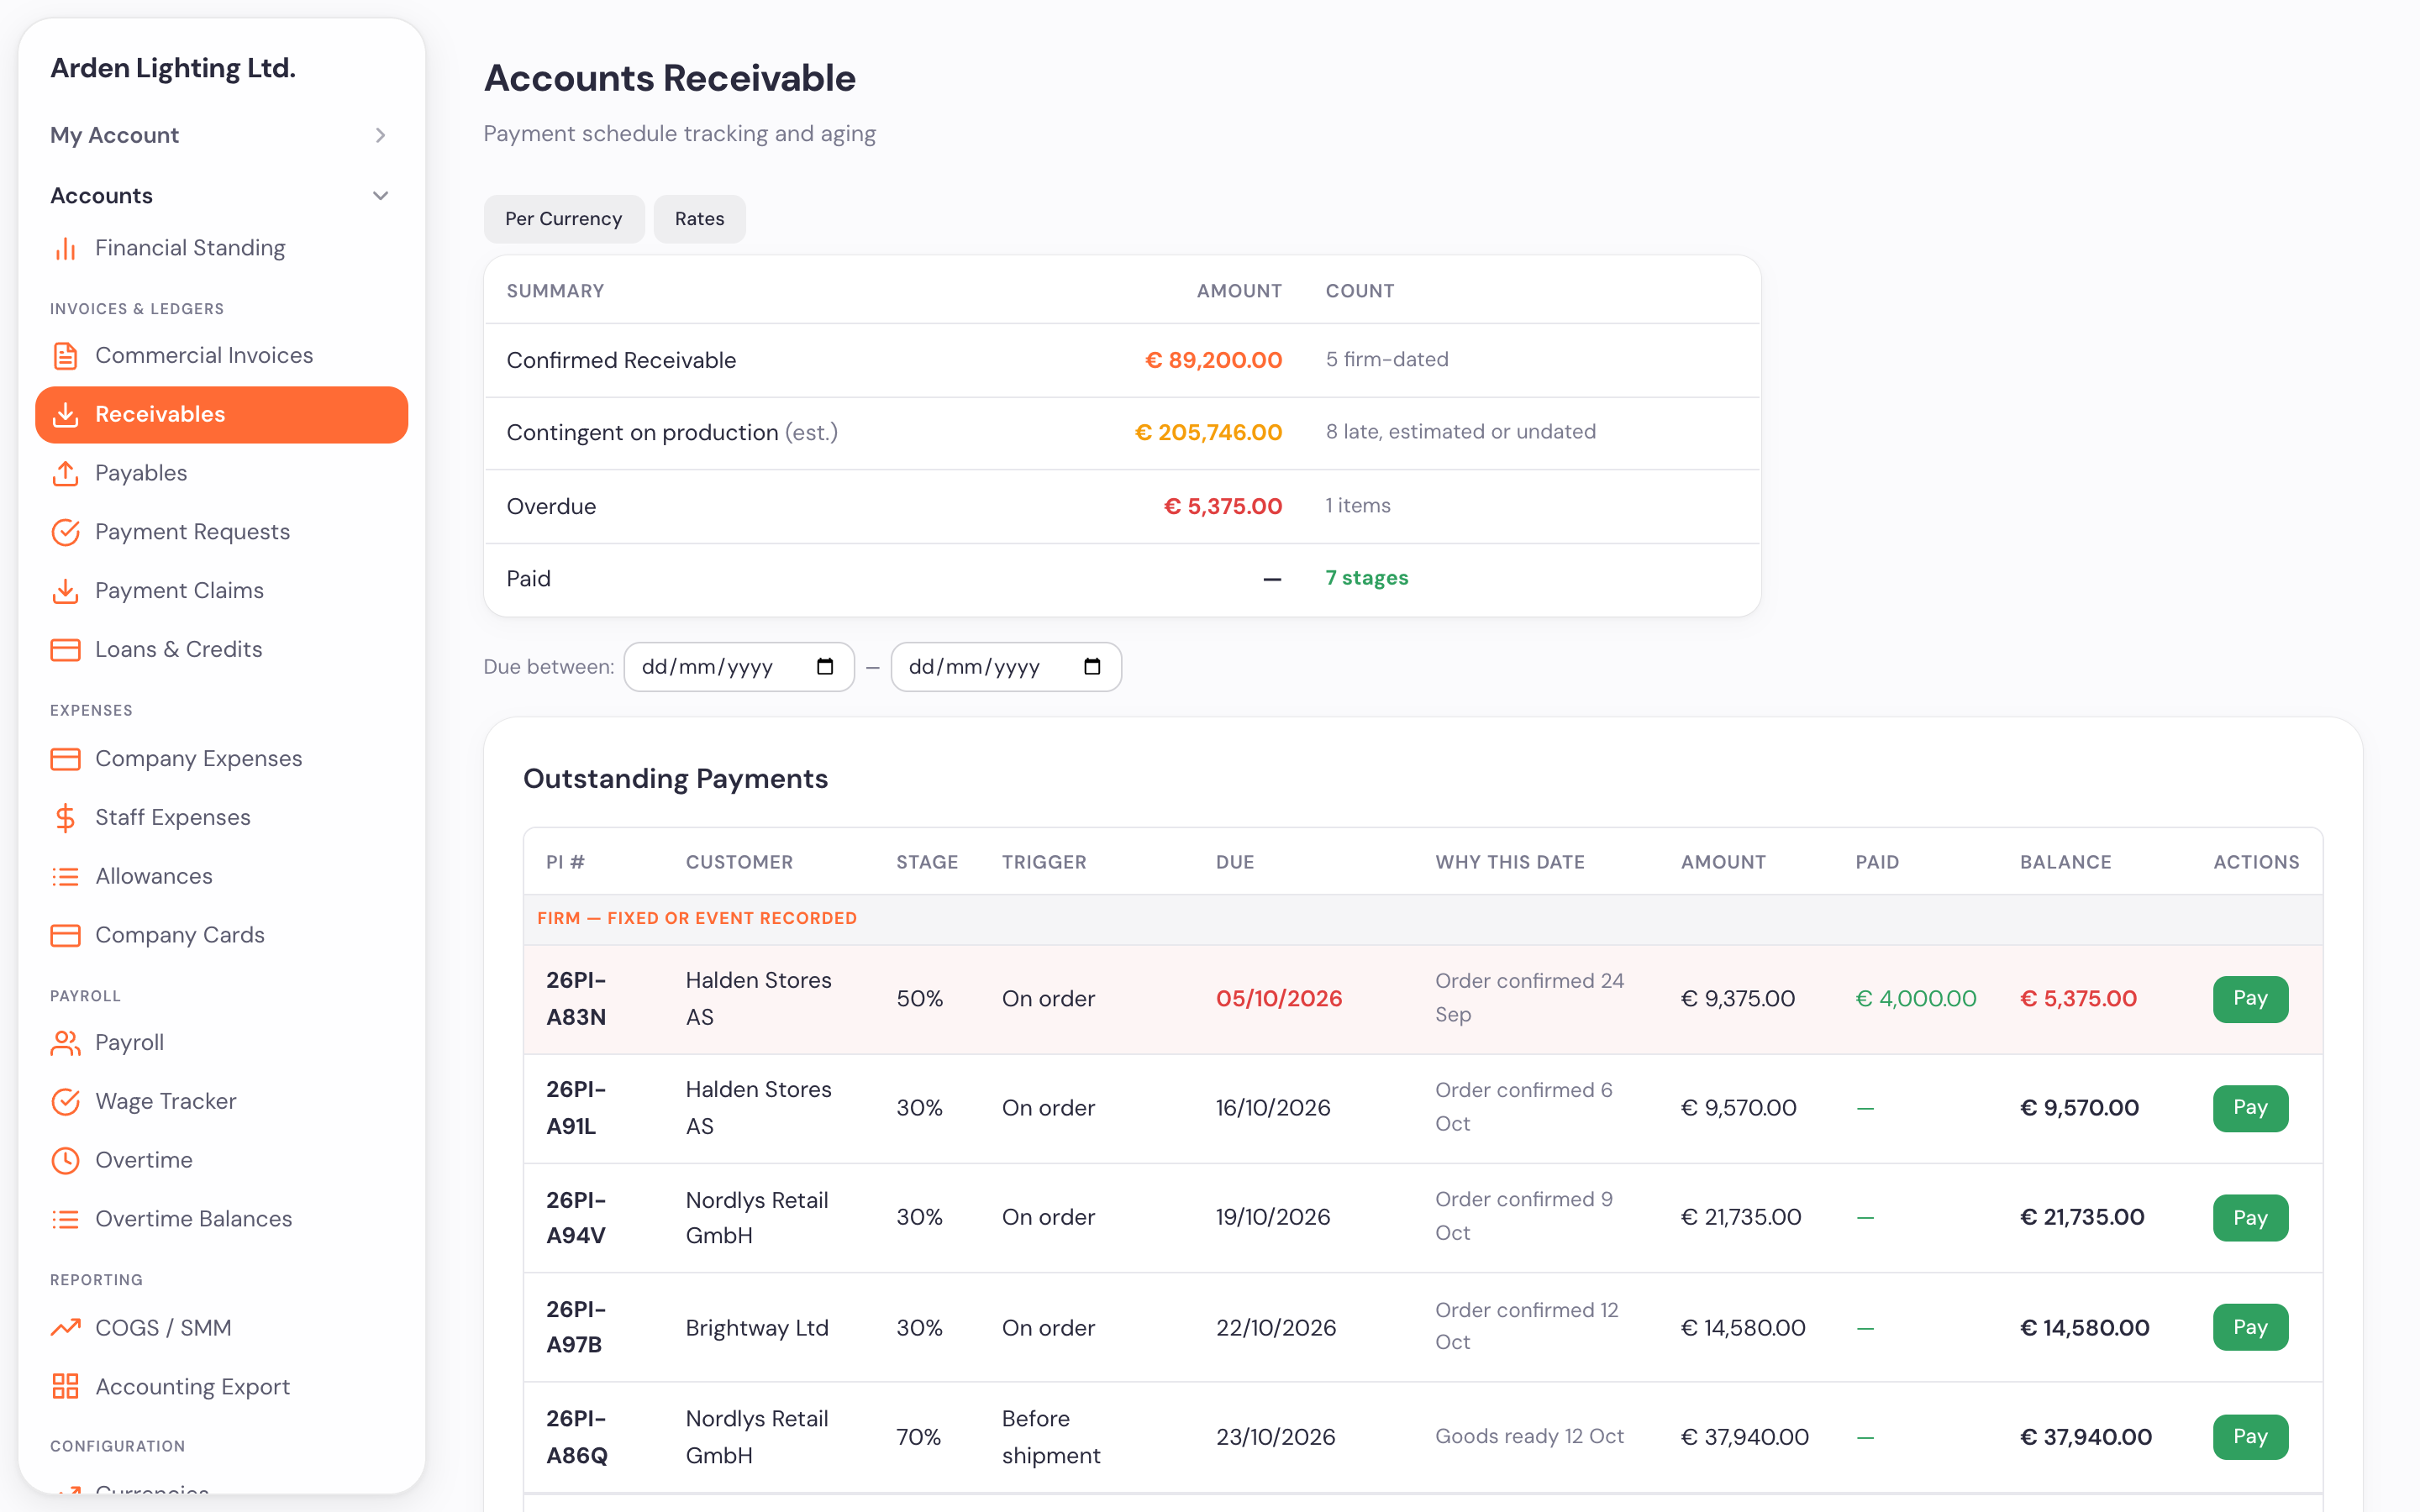Click the Overtime clock icon
Viewport: 2420px width, 1512px height.
coord(65,1161)
